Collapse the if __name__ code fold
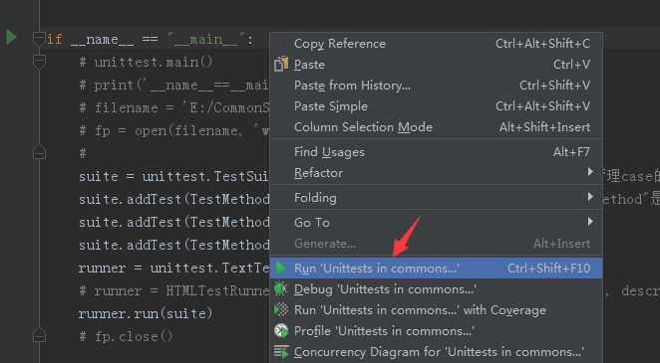This screenshot has width=660, height=363. coord(39,39)
